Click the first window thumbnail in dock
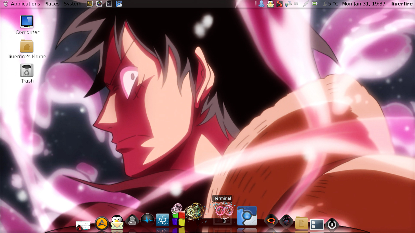The image size is (415, 233). pos(83,225)
